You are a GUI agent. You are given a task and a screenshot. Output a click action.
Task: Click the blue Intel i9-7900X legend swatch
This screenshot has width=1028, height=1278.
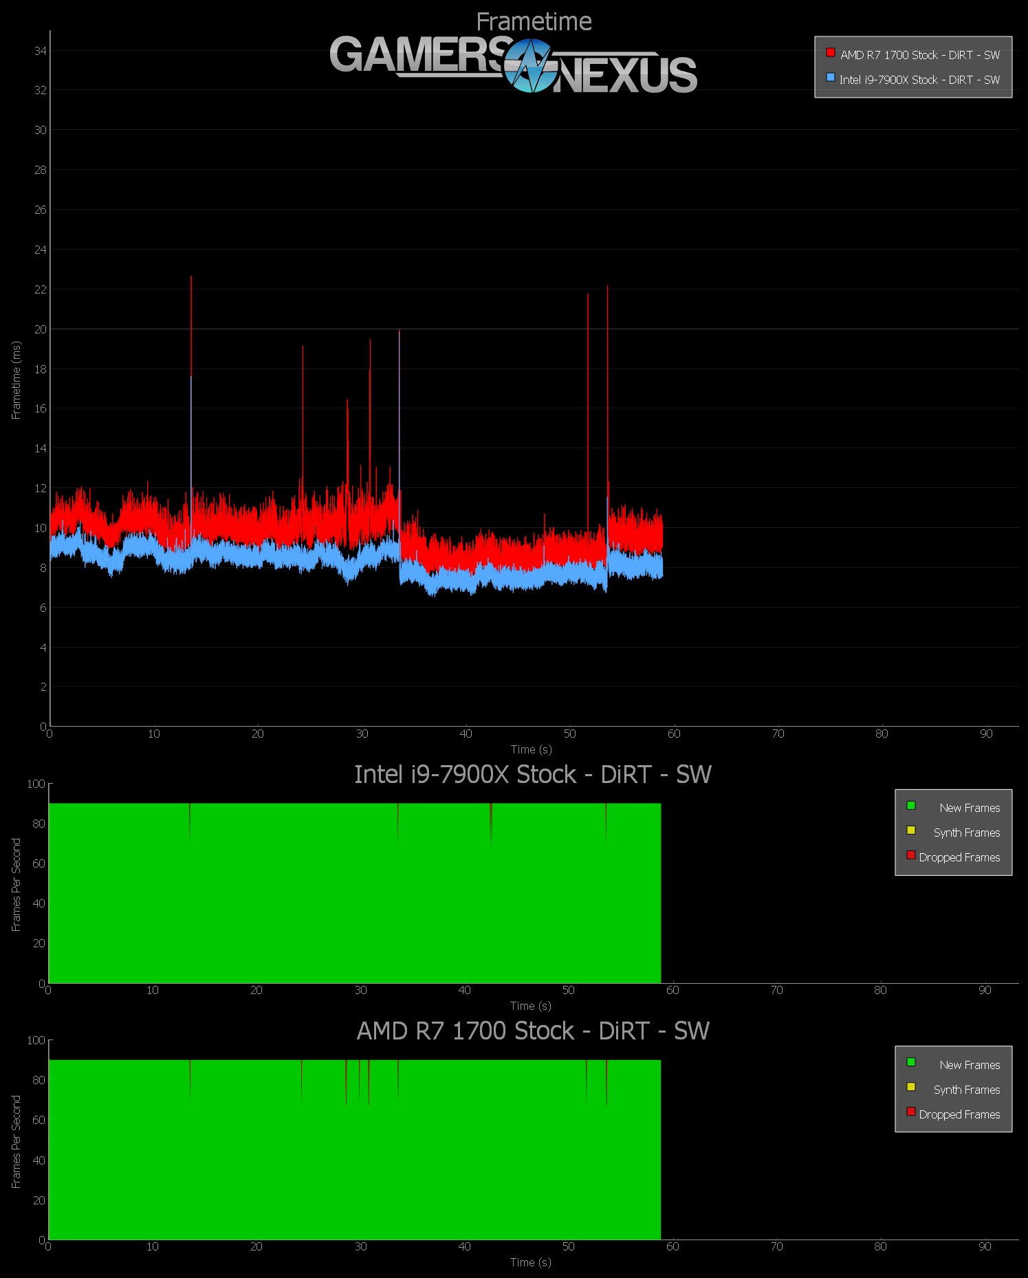pyautogui.click(x=830, y=77)
